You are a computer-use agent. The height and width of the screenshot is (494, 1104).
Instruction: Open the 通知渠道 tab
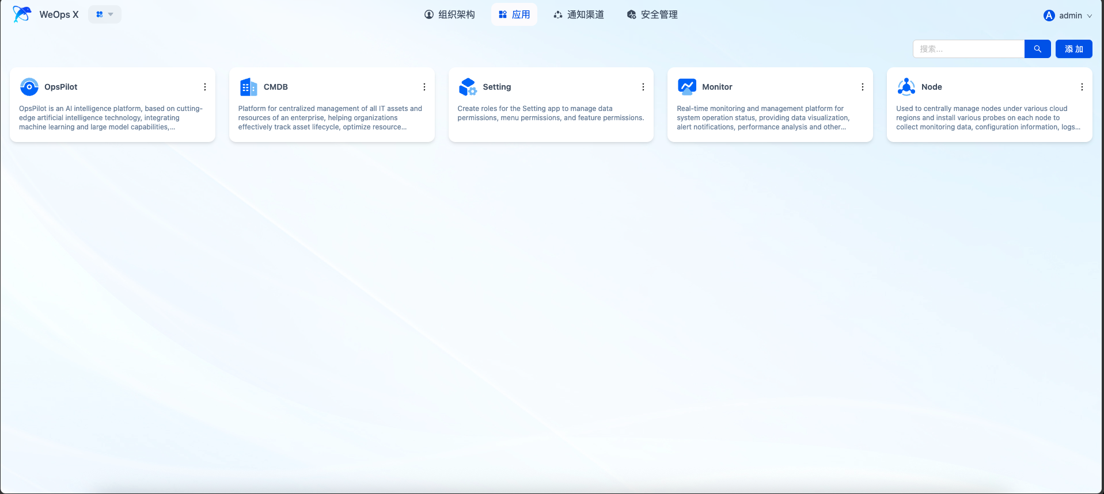click(x=579, y=14)
